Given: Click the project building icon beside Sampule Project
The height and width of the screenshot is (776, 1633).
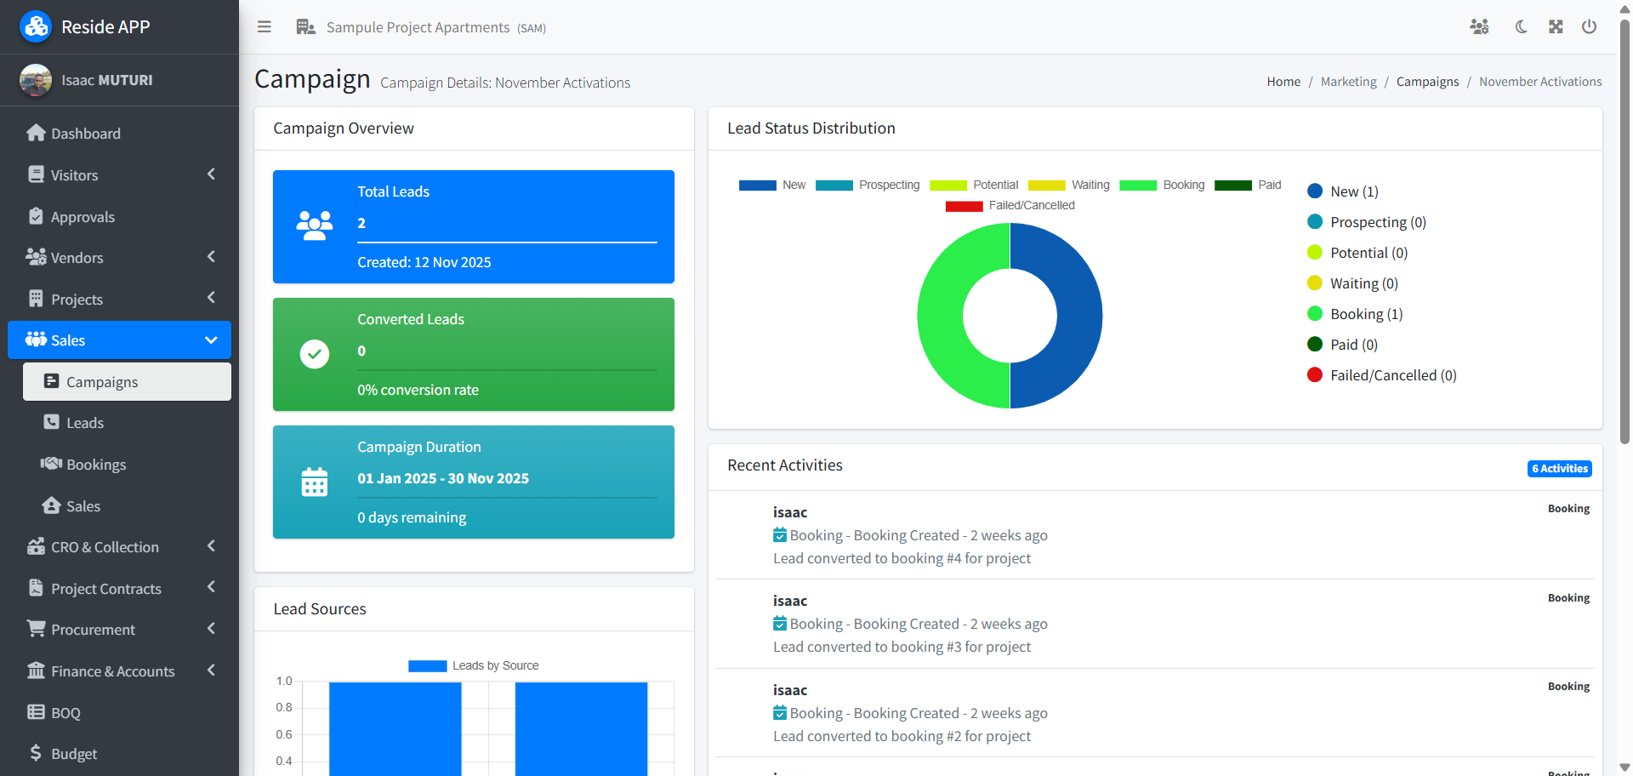Looking at the screenshot, I should [x=305, y=27].
